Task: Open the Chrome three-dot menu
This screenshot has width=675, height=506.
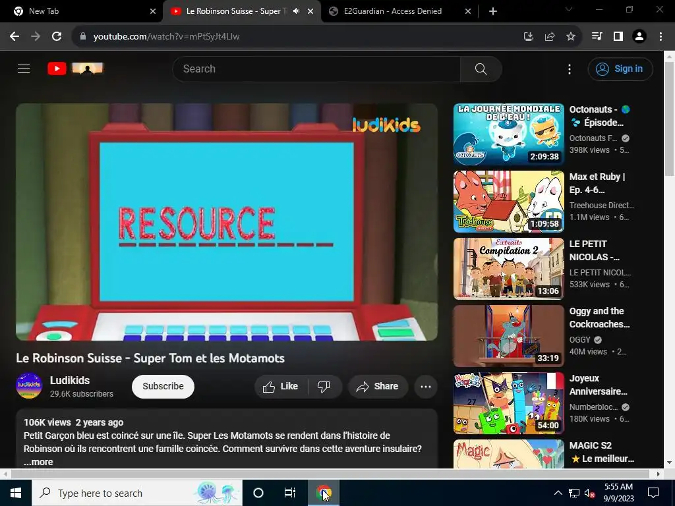Action: (660, 37)
